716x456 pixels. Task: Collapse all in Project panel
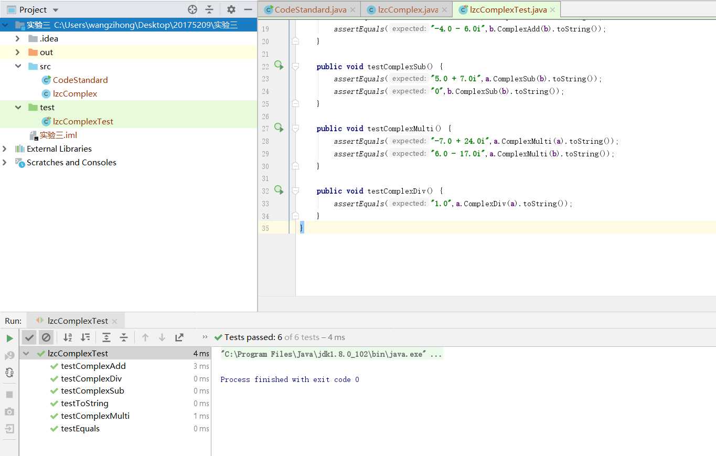[x=209, y=9]
